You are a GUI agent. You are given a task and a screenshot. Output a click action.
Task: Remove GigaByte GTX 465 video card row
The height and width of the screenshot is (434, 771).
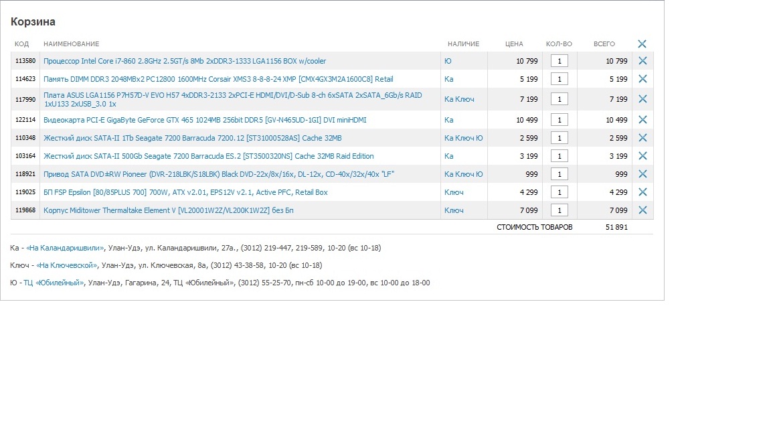click(x=642, y=120)
